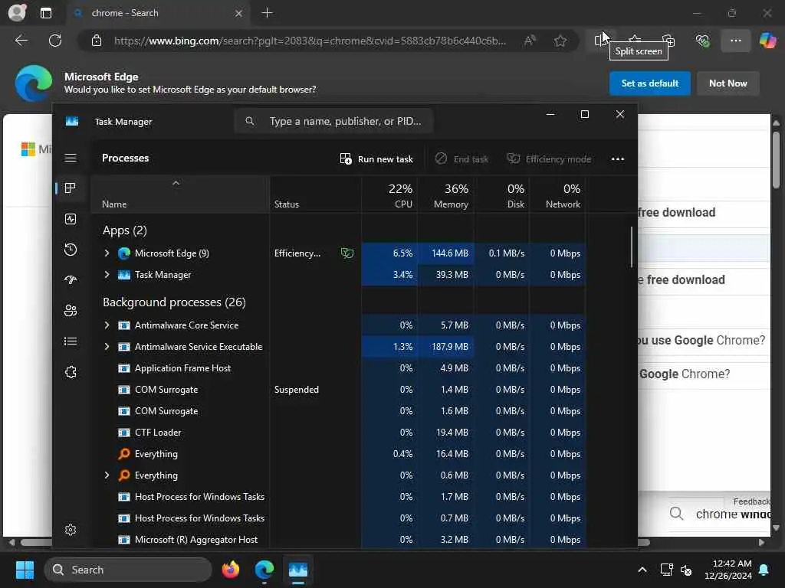Dismiss the prompt with Not Now
785x588 pixels.
(x=728, y=83)
